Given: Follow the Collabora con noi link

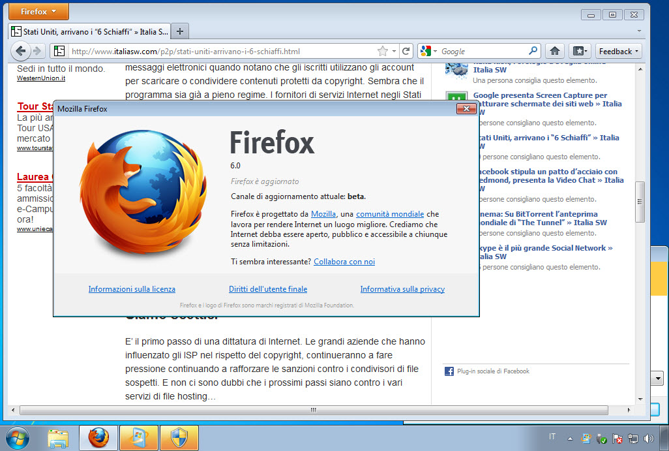Looking at the screenshot, I should point(344,261).
